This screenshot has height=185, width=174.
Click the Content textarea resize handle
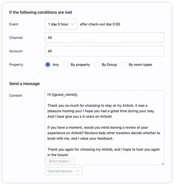click(x=163, y=164)
